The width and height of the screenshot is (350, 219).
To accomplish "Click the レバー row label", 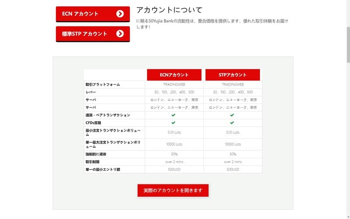I will point(91,92).
